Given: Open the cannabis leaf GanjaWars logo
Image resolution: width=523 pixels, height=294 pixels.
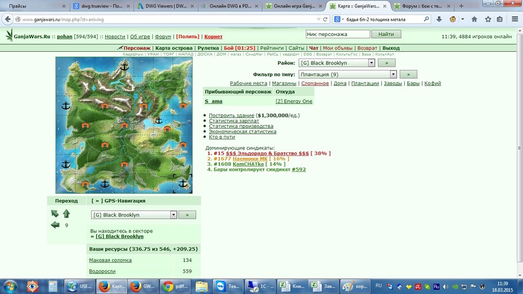Looking at the screenshot, I should 9,35.
